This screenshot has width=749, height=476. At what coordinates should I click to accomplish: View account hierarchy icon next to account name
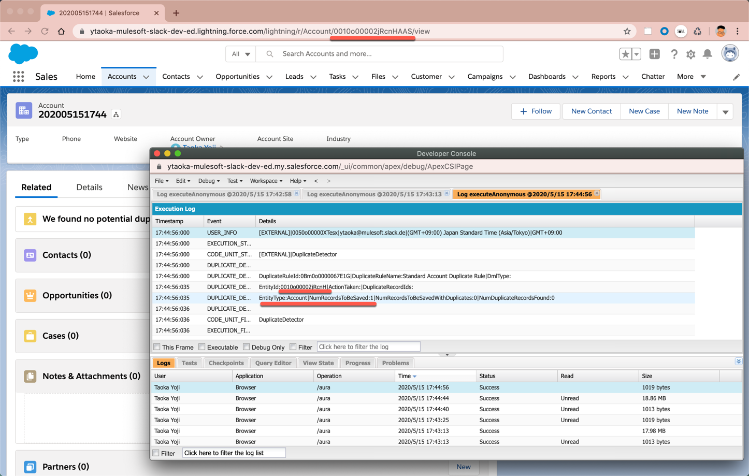pyautogui.click(x=116, y=114)
